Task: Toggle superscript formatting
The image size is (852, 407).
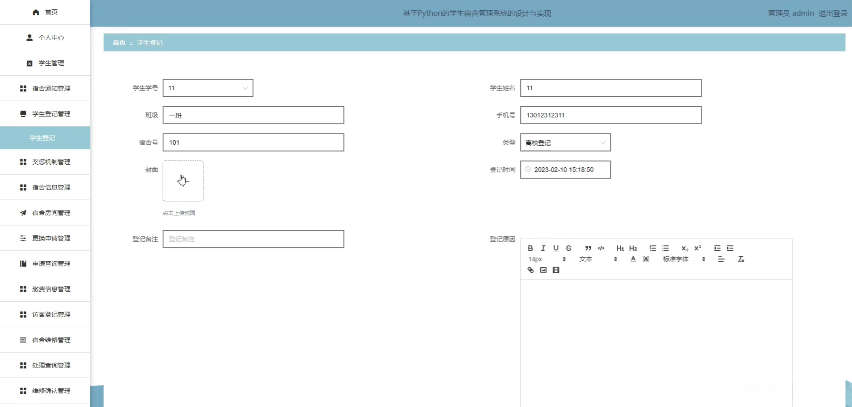Action: pos(698,248)
